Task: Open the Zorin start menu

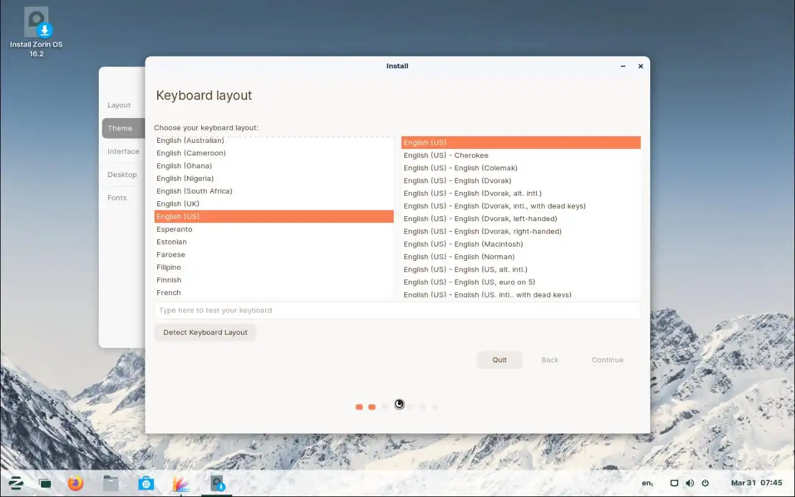Action: click(16, 483)
